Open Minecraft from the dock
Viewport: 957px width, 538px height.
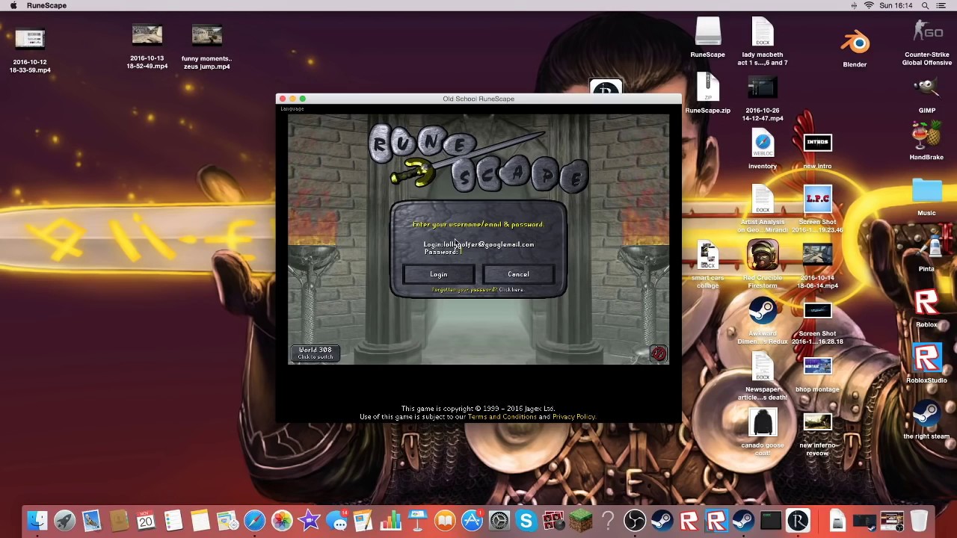[x=580, y=520]
